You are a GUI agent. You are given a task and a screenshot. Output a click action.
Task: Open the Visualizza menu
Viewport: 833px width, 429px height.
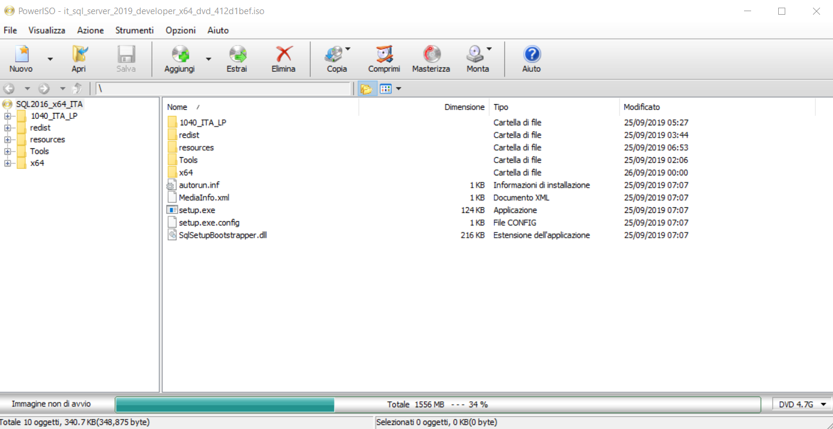tap(47, 30)
